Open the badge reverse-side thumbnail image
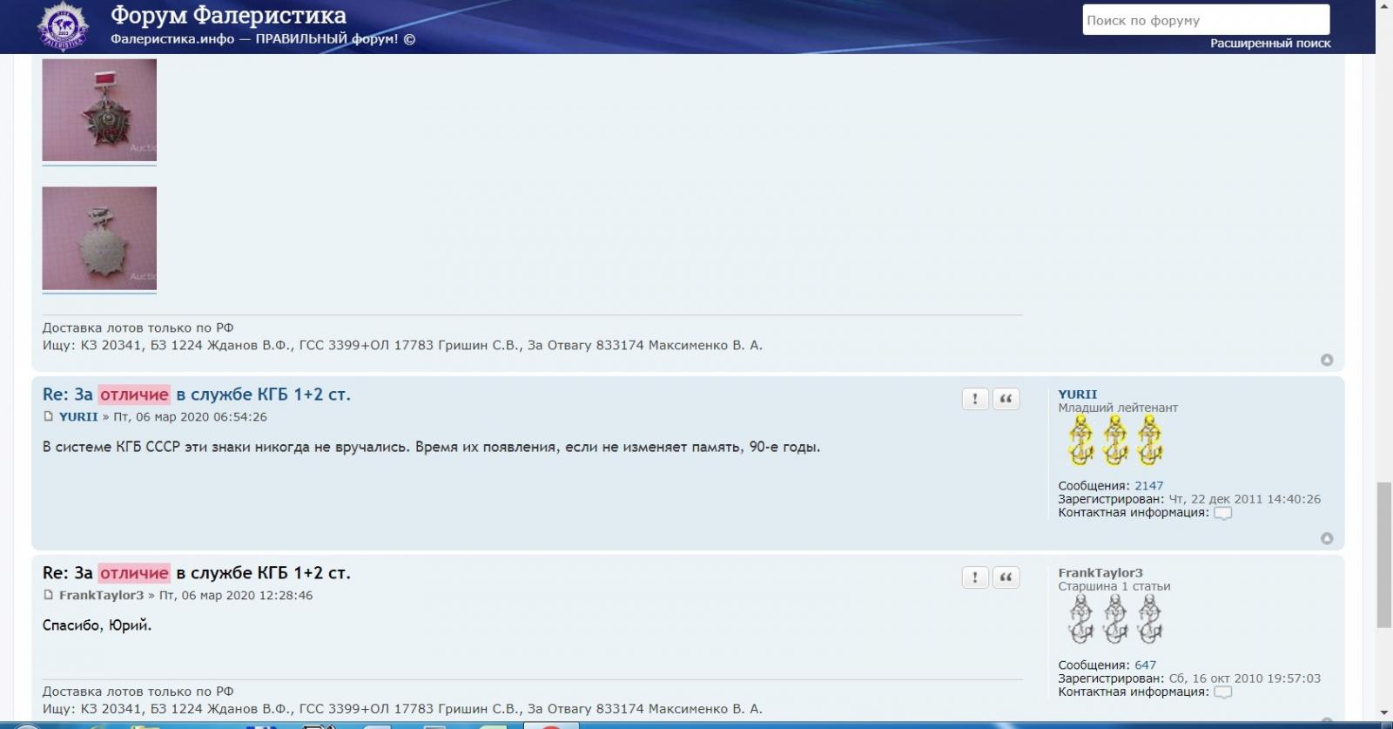The image size is (1393, 729). [x=99, y=238]
